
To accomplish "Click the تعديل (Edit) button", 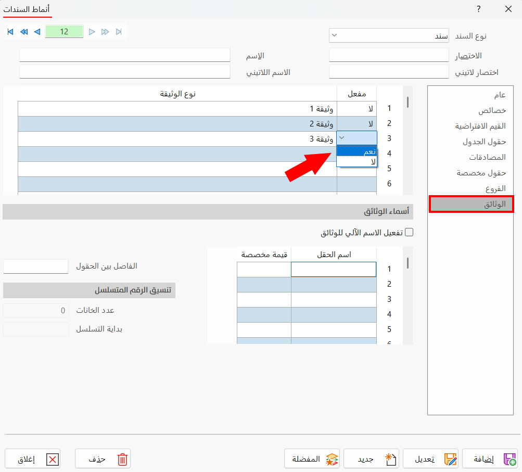I will pyautogui.click(x=430, y=458).
